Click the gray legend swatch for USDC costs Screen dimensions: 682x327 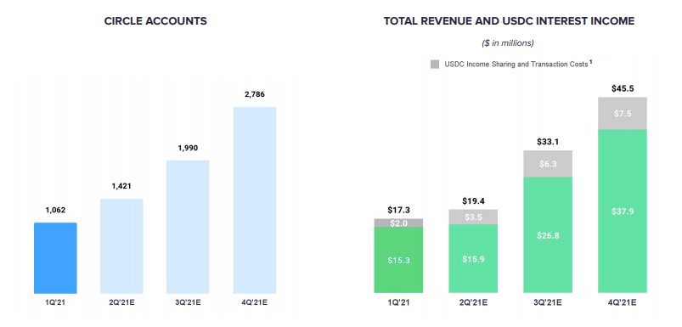click(435, 65)
